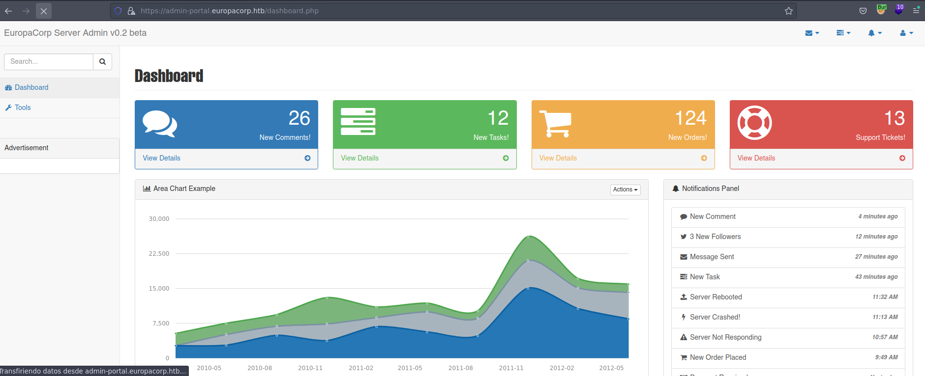
Task: Open the Server Crashed! notification
Action: 789,317
